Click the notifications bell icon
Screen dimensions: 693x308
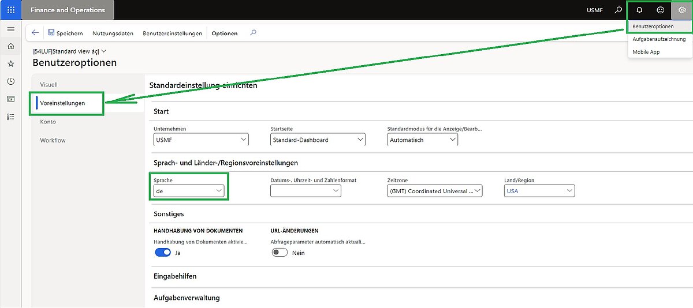click(x=639, y=10)
